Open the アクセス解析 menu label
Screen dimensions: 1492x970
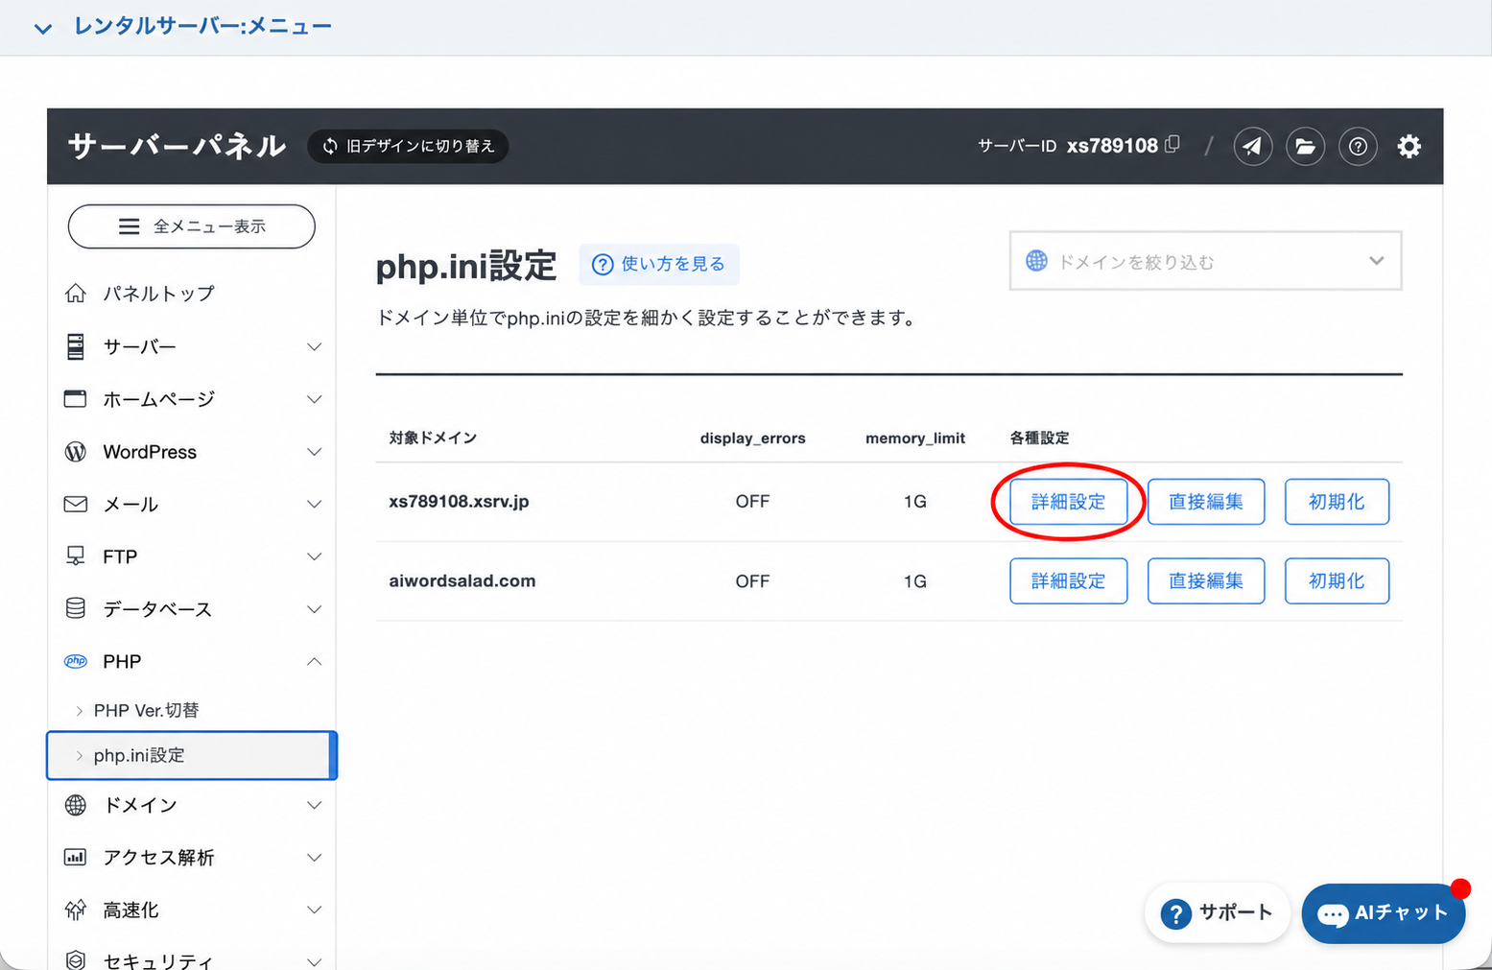click(158, 857)
